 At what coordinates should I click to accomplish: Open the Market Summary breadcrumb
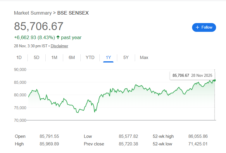32,13
